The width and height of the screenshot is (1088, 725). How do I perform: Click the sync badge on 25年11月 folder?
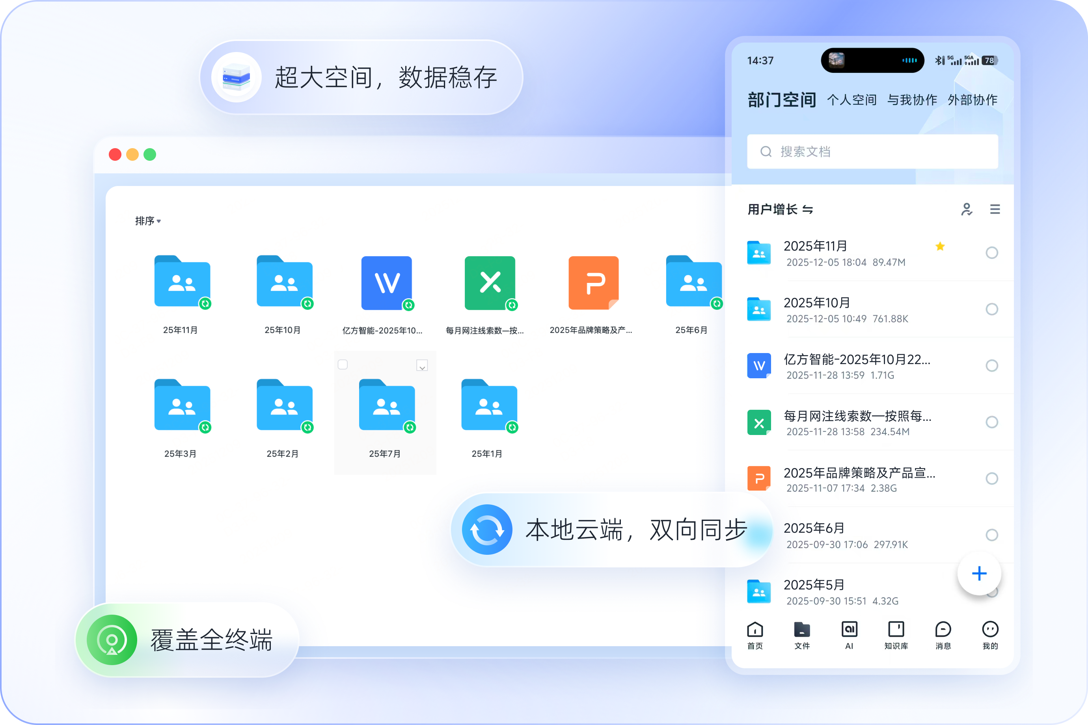coord(205,304)
